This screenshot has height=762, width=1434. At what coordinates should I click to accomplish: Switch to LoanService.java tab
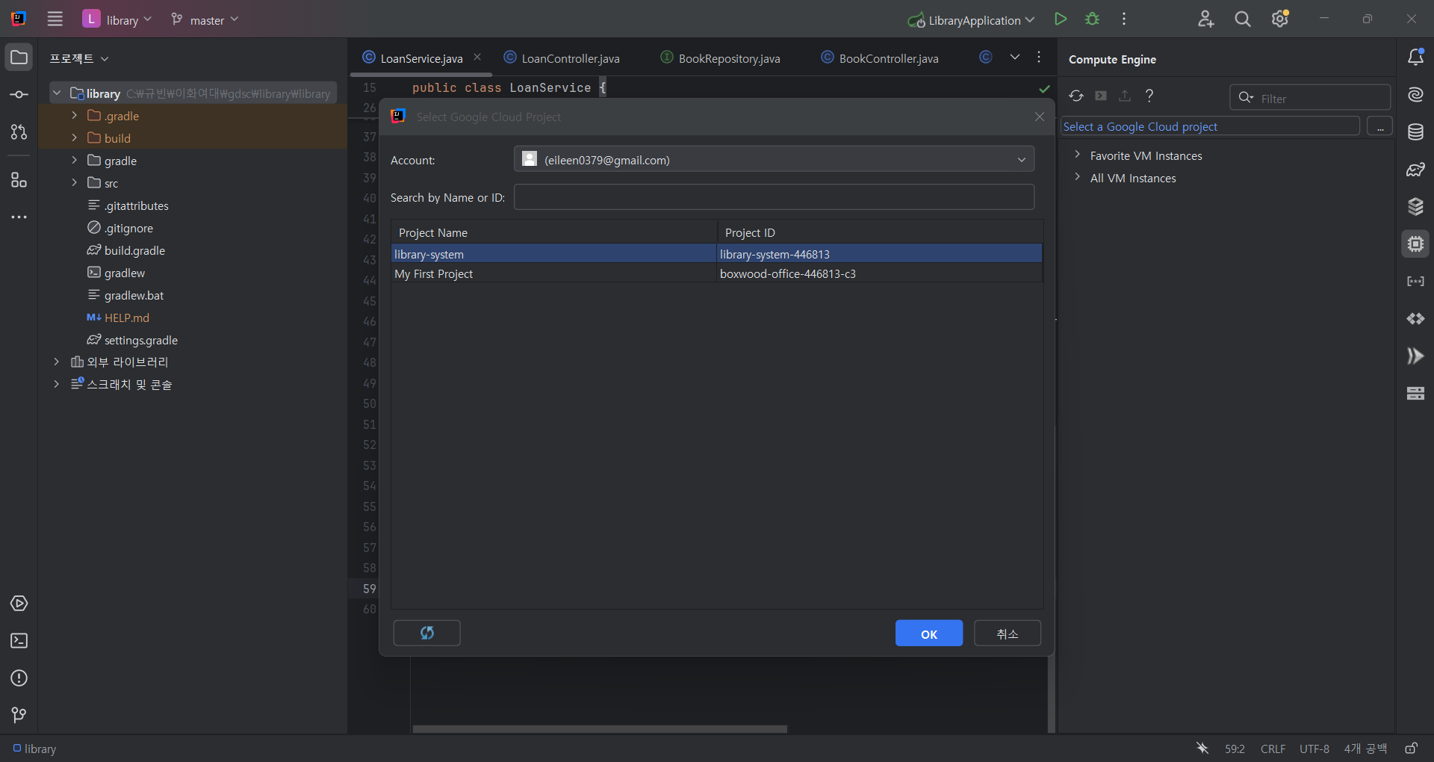pos(421,58)
